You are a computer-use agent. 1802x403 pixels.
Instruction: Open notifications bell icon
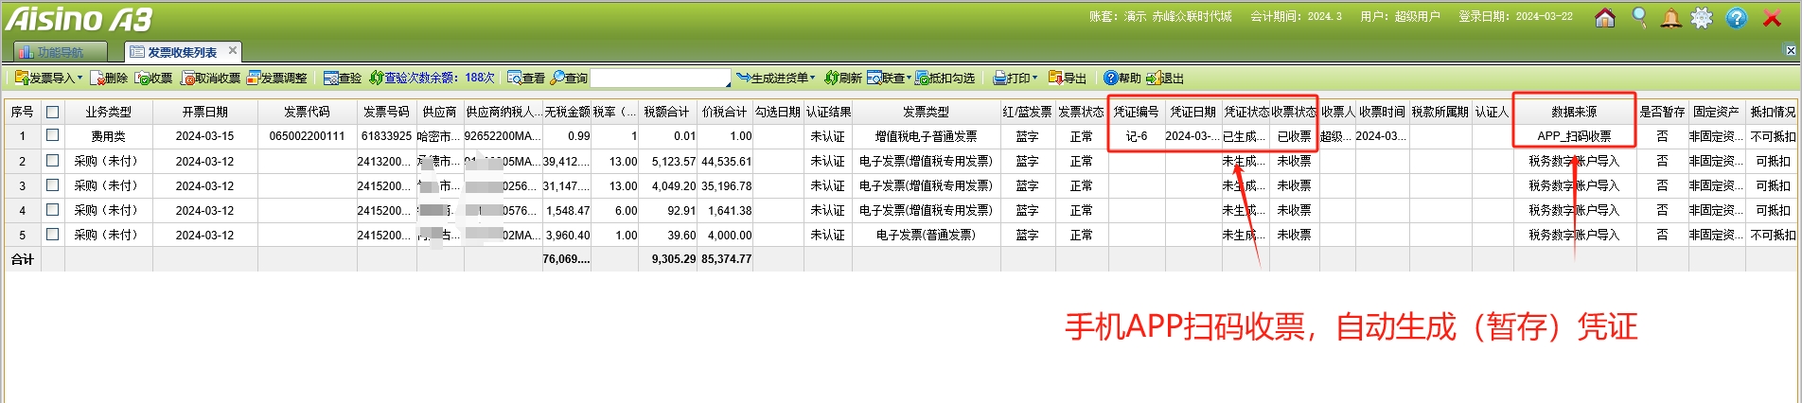pyautogui.click(x=1670, y=17)
